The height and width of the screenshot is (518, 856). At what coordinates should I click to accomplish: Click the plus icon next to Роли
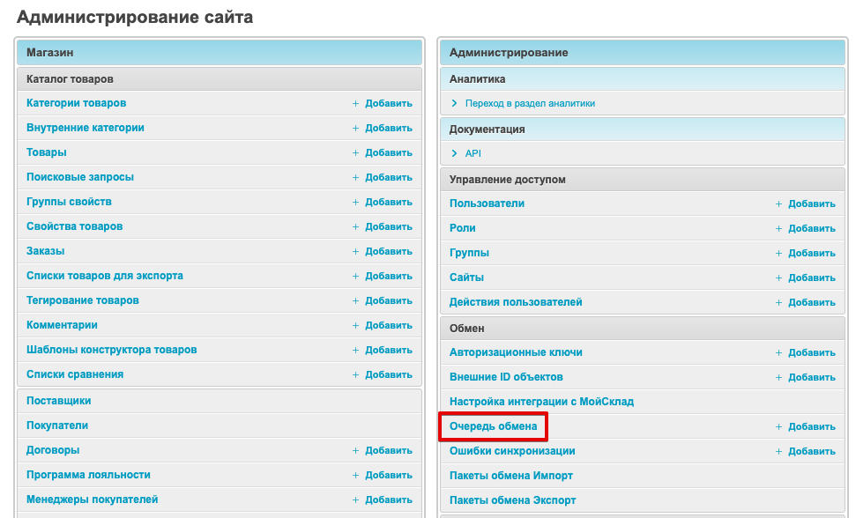coord(779,228)
